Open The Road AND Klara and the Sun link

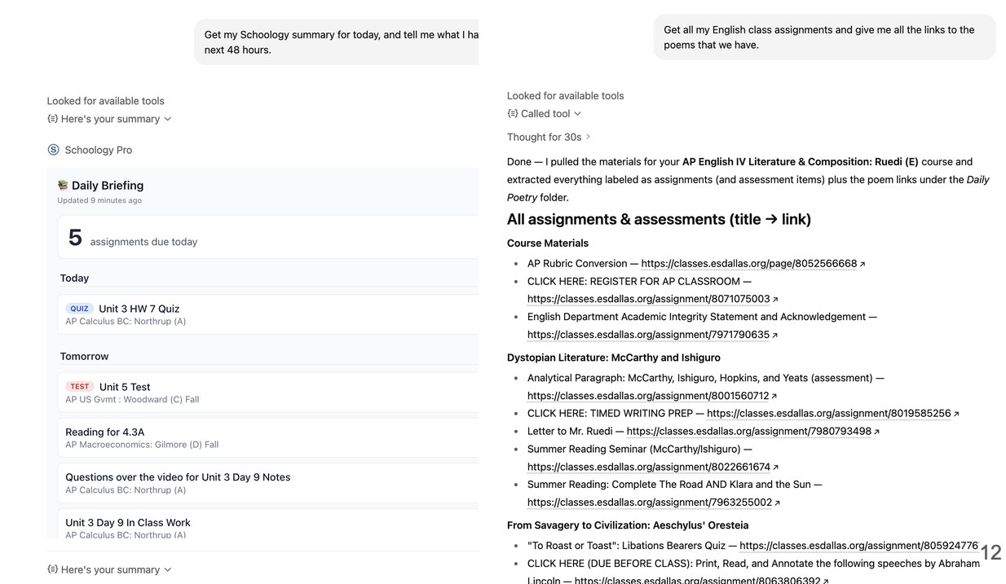(650, 503)
